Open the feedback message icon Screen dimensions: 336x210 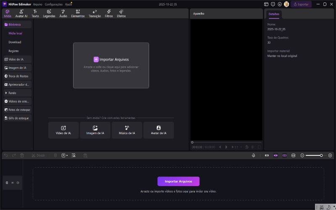tap(273, 4)
